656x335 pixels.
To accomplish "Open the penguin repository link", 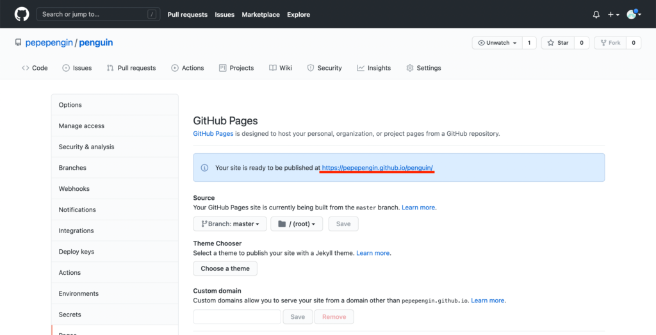I will coord(96,43).
